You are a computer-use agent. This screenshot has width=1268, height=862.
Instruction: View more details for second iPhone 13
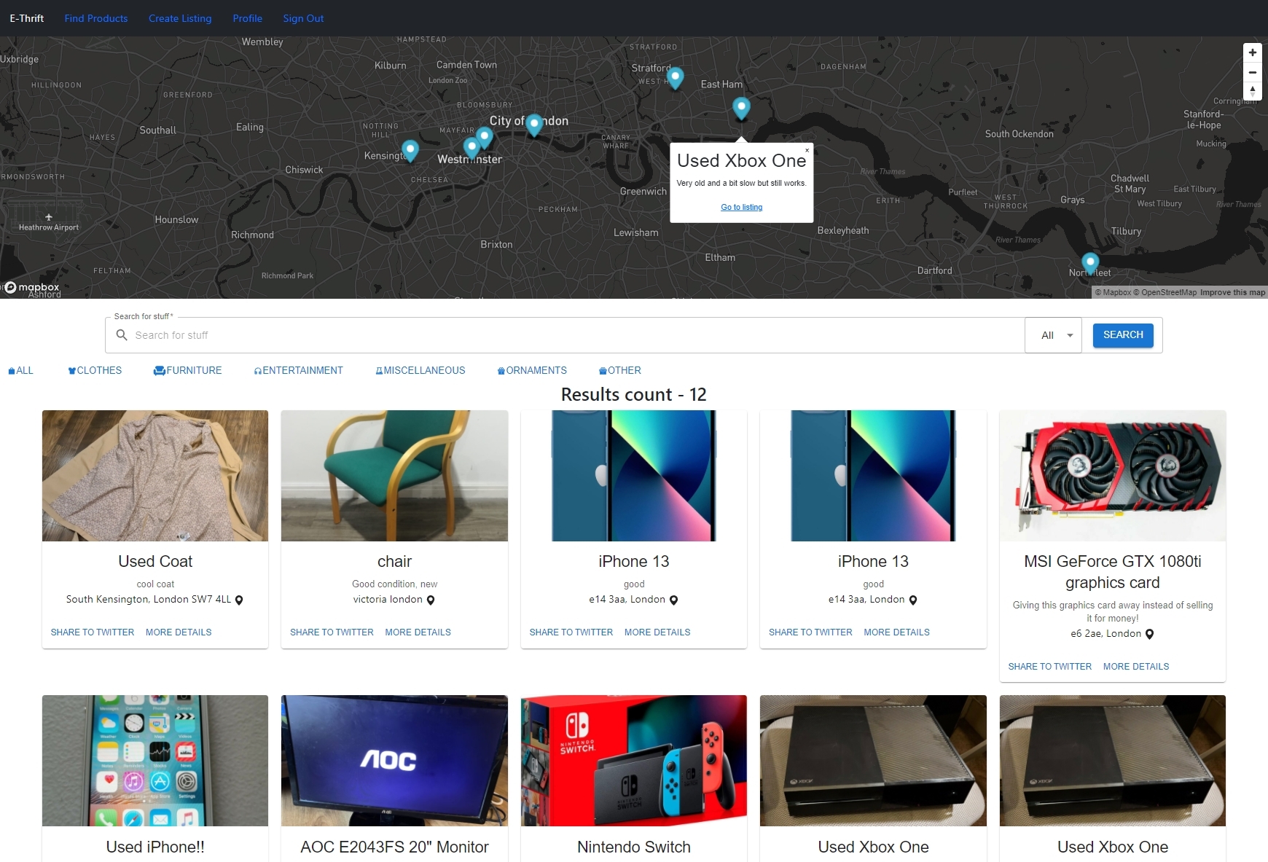coord(896,632)
